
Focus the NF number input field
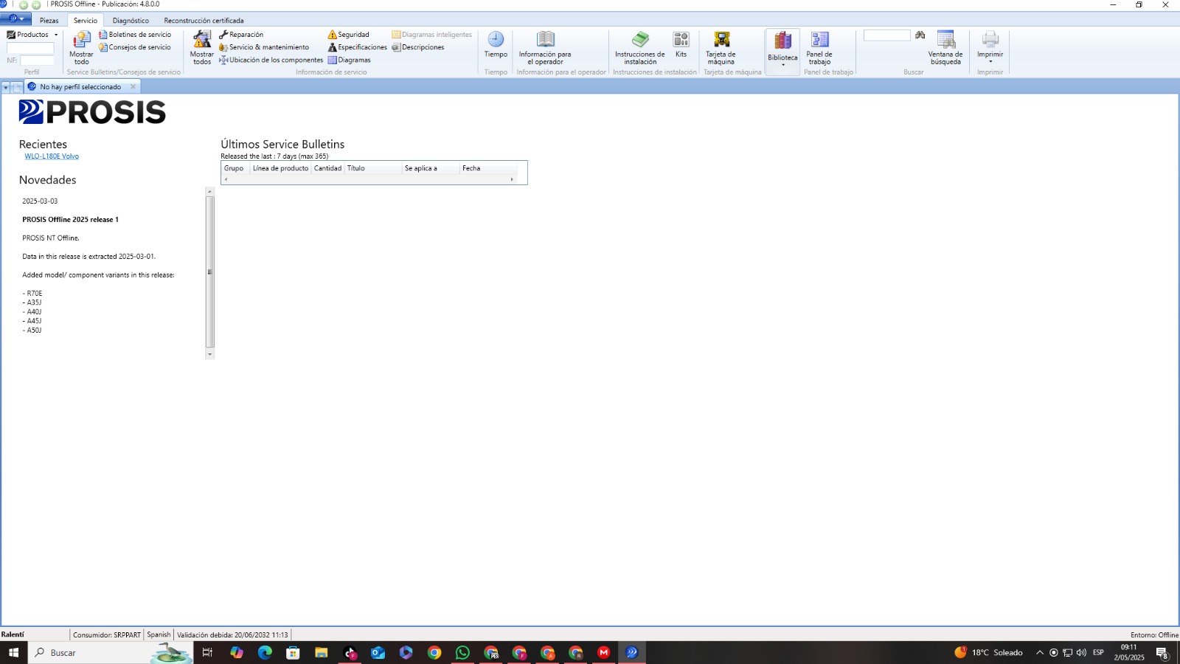coord(37,60)
